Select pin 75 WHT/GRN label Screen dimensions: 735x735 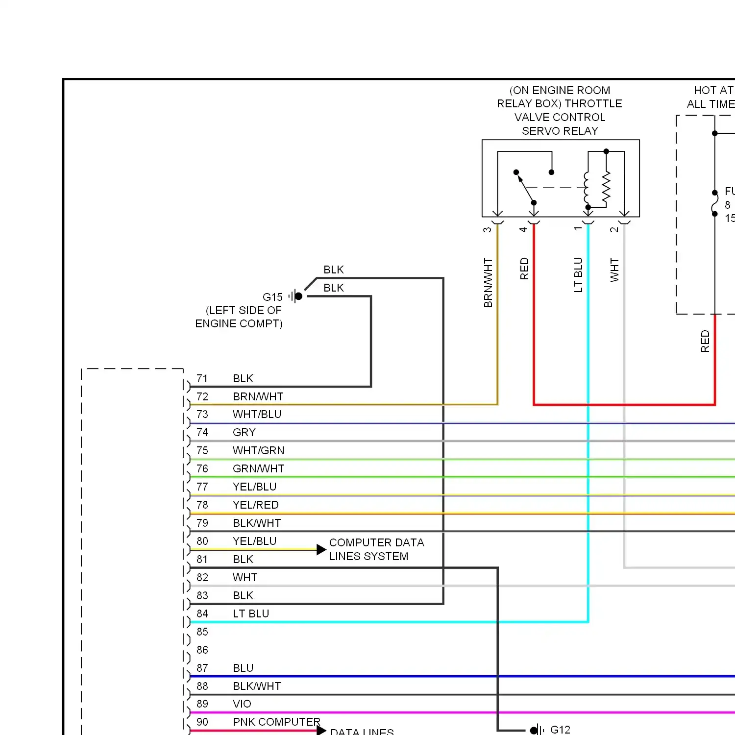tap(258, 450)
